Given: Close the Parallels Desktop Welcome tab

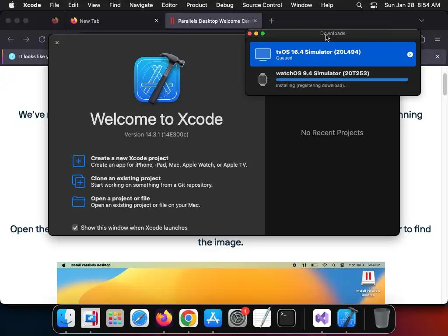Looking at the screenshot, I should coord(255,21).
